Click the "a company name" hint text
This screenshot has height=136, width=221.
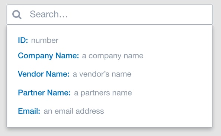tap(113, 56)
